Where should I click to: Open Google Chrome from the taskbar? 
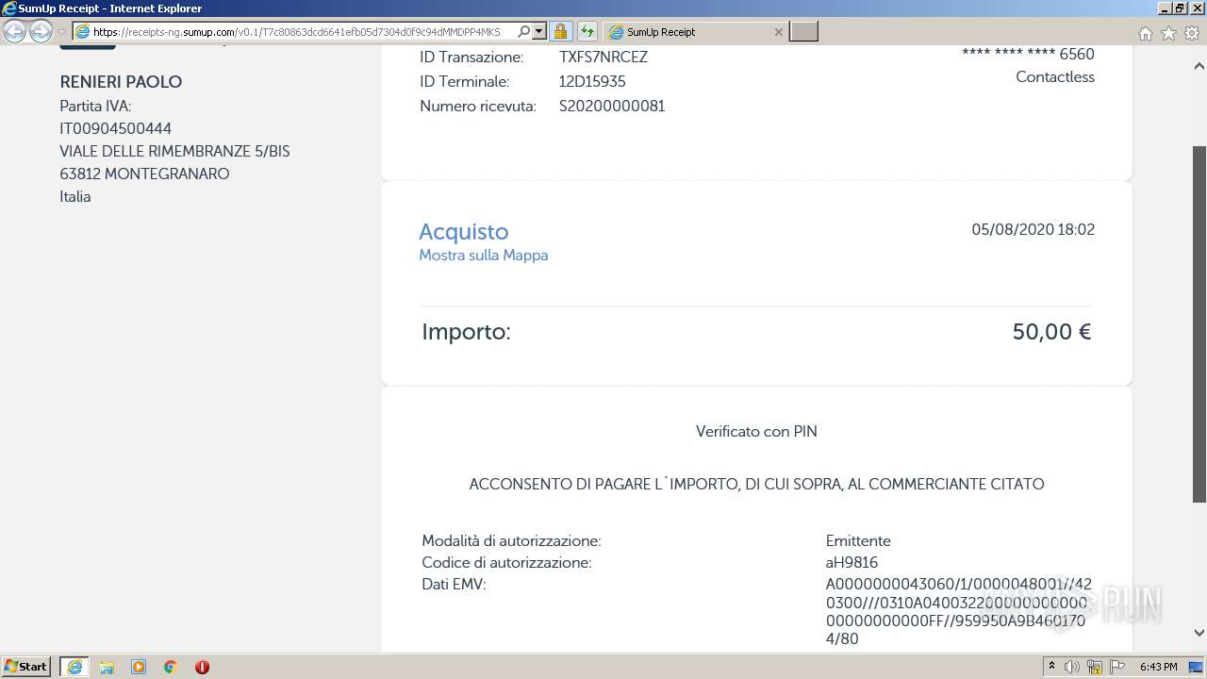(170, 667)
